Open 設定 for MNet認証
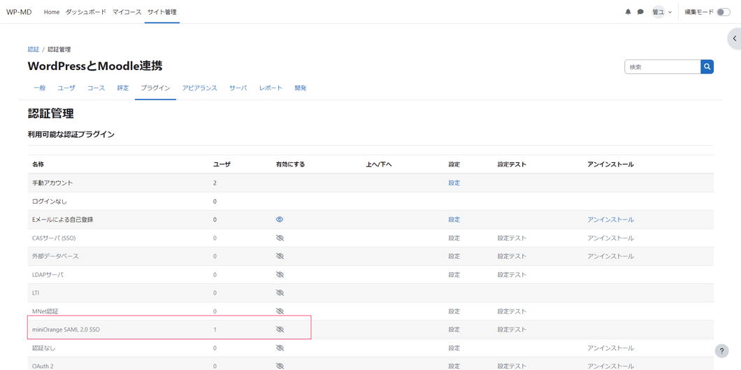741x370 pixels. [454, 311]
